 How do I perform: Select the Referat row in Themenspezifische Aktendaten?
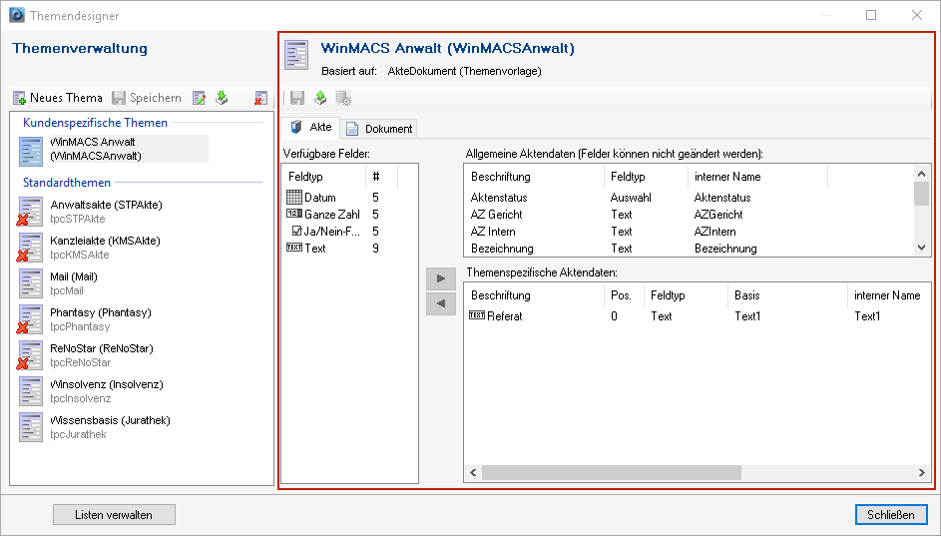(x=697, y=316)
